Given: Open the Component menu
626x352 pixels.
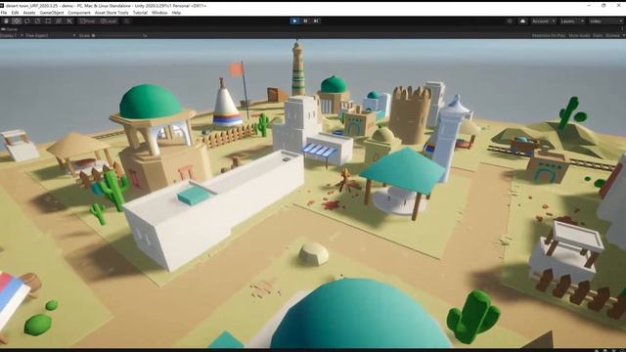Looking at the screenshot, I should (x=79, y=13).
